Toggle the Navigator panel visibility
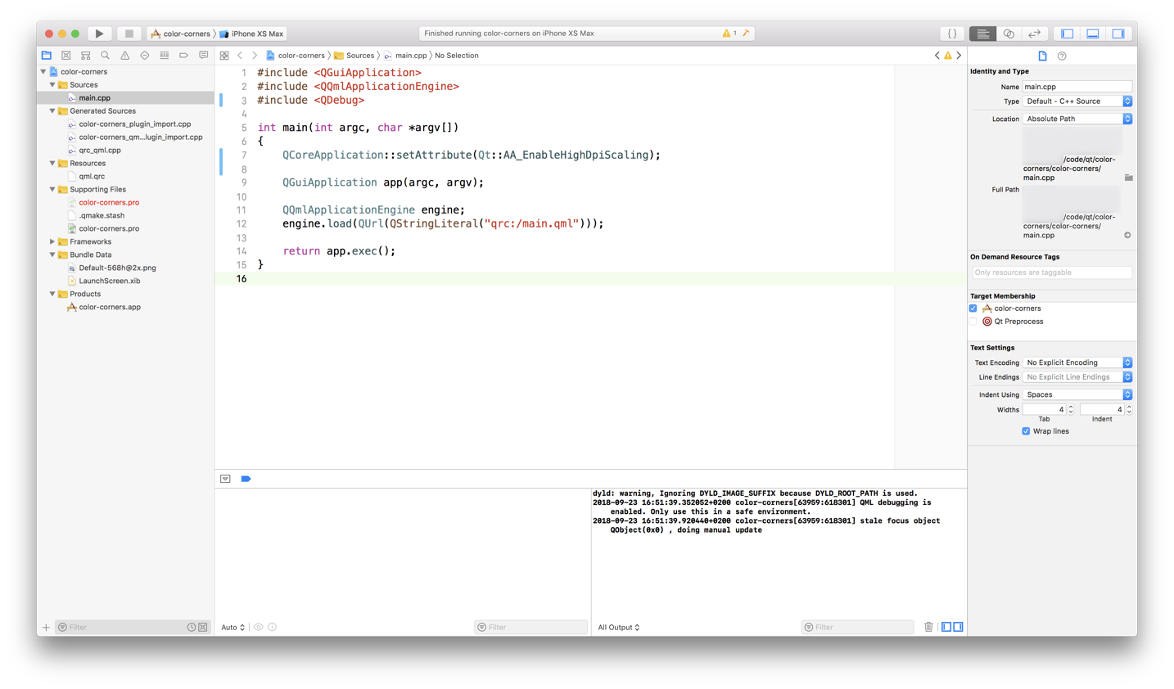 [x=1068, y=34]
